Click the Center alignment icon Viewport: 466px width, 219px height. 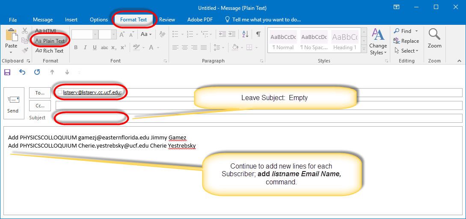click(x=185, y=47)
